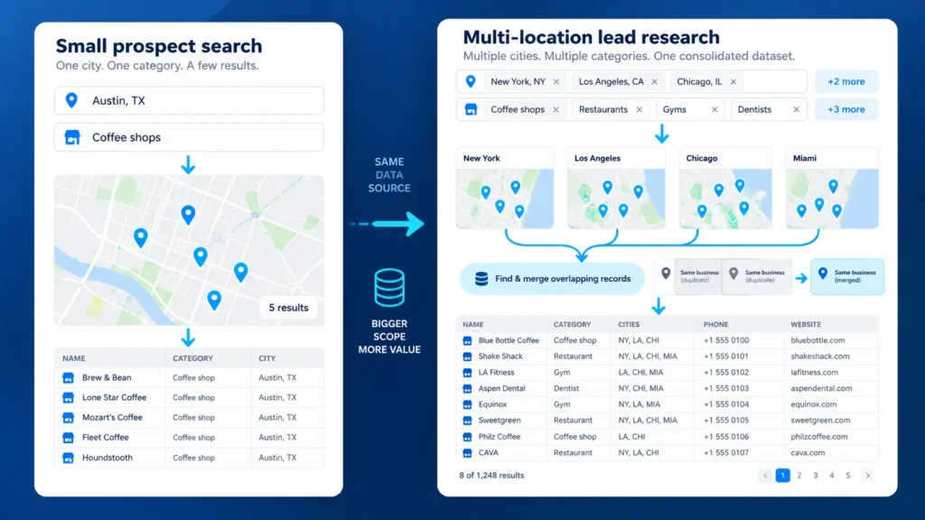Click the blue pin in Same business (merged) card
Image resolution: width=925 pixels, height=520 pixels.
click(x=823, y=273)
